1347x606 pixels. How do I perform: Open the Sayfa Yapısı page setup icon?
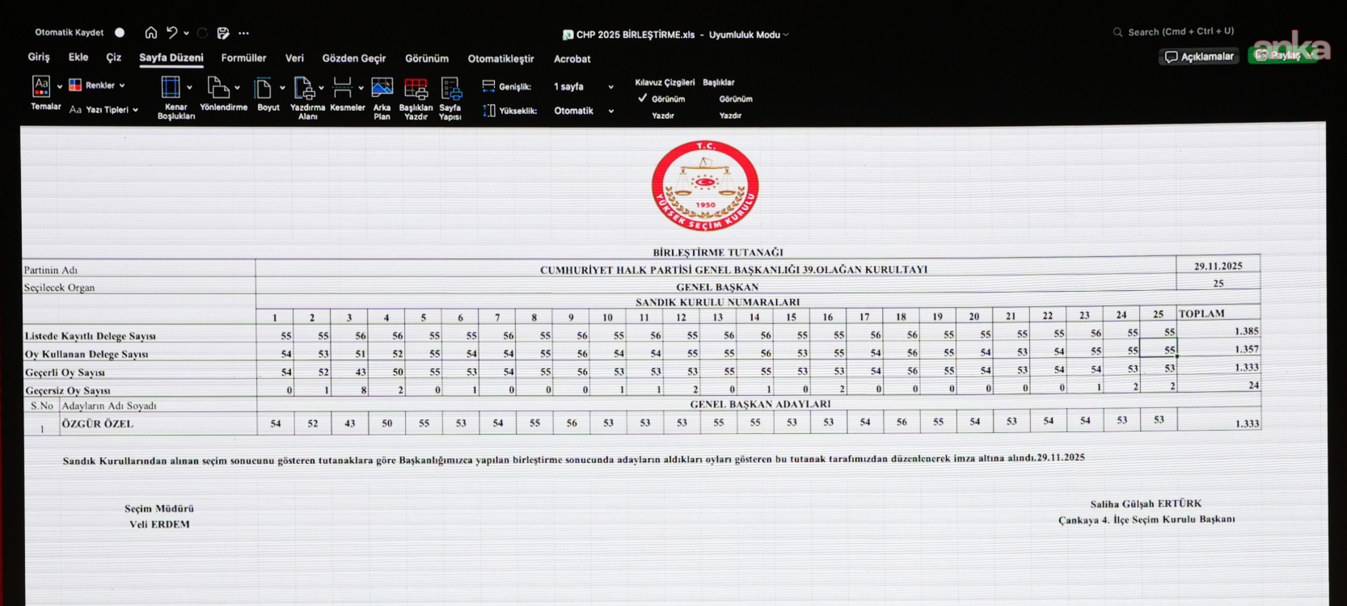pyautogui.click(x=450, y=89)
